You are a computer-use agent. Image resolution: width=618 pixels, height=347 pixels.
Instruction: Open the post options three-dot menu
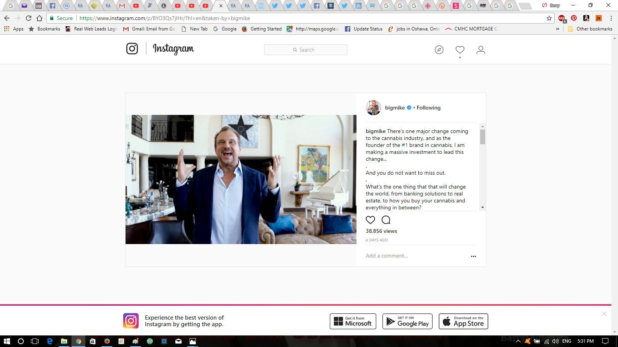[474, 256]
